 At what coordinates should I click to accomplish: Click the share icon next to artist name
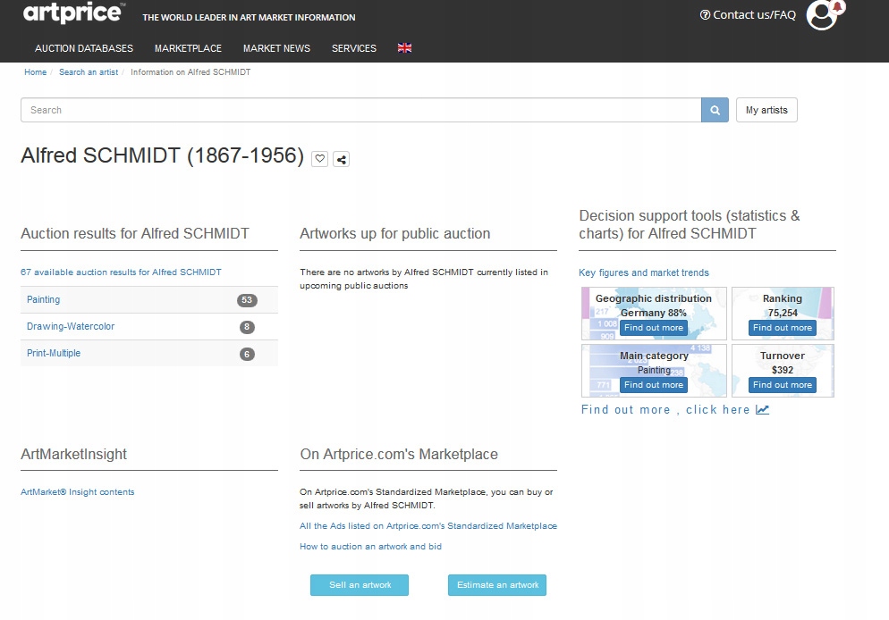342,160
